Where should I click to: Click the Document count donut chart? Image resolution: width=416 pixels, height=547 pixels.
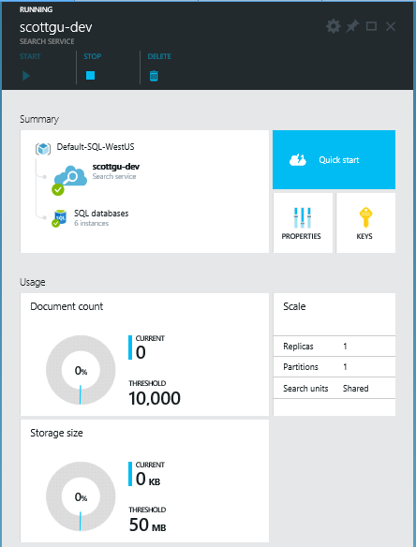click(x=81, y=370)
